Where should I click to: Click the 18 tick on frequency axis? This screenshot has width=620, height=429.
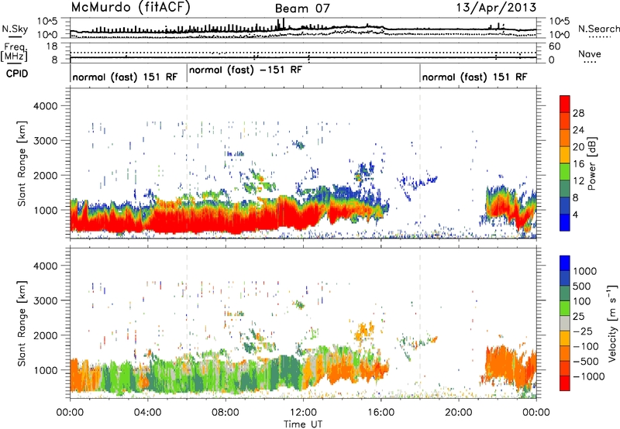52,46
